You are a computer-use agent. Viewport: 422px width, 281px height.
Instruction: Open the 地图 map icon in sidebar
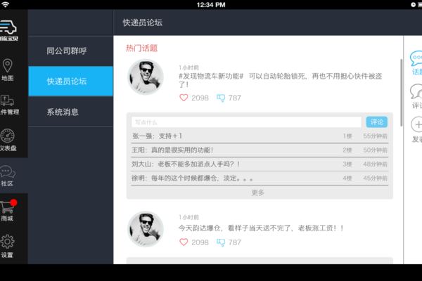[x=8, y=66]
